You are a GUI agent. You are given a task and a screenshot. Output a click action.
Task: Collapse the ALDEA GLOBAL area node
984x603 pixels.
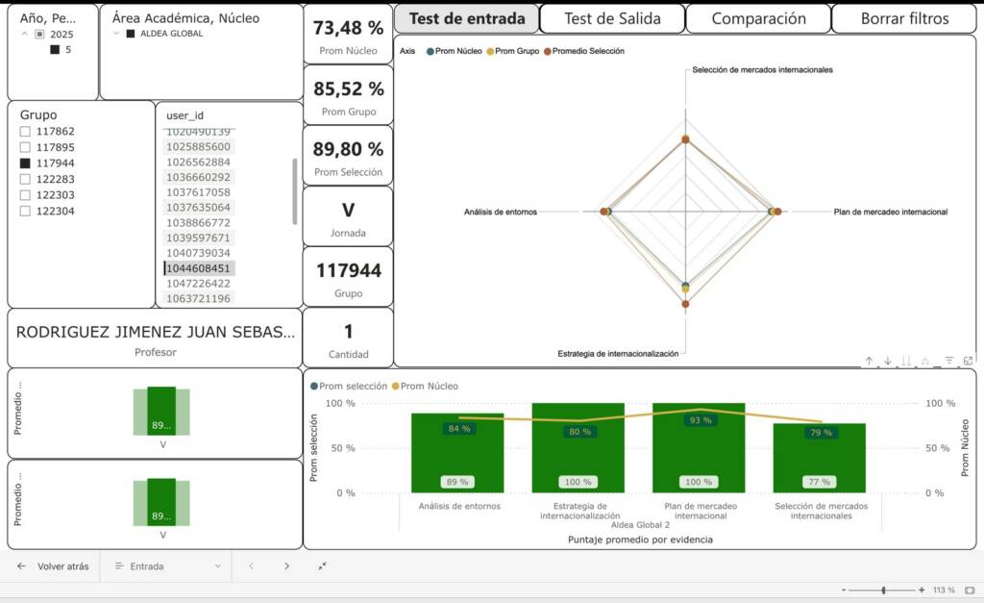(116, 34)
